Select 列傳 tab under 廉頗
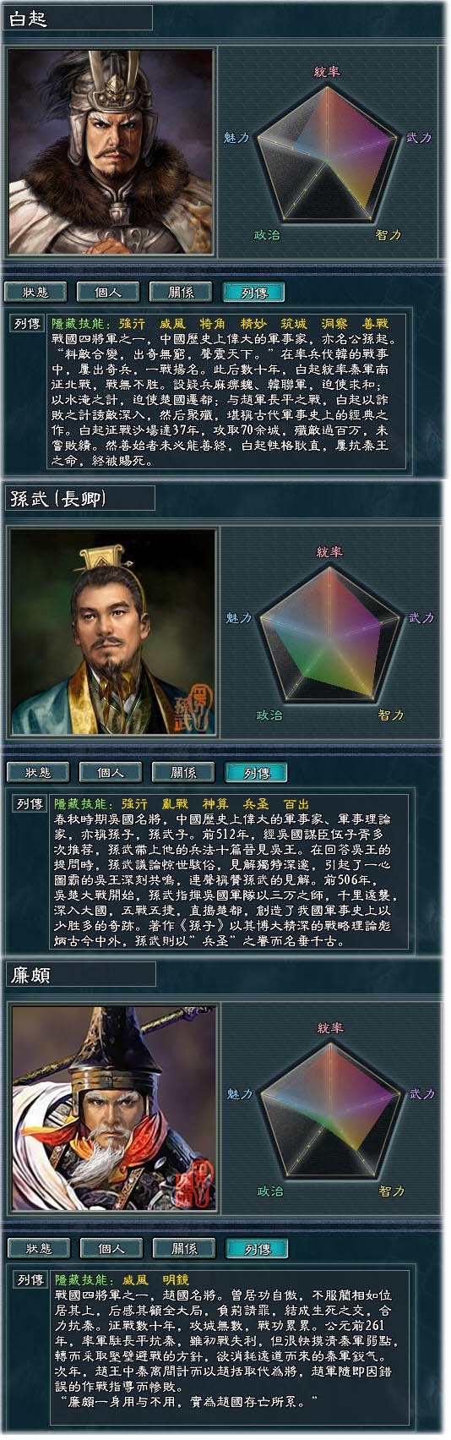 (x=256, y=1248)
